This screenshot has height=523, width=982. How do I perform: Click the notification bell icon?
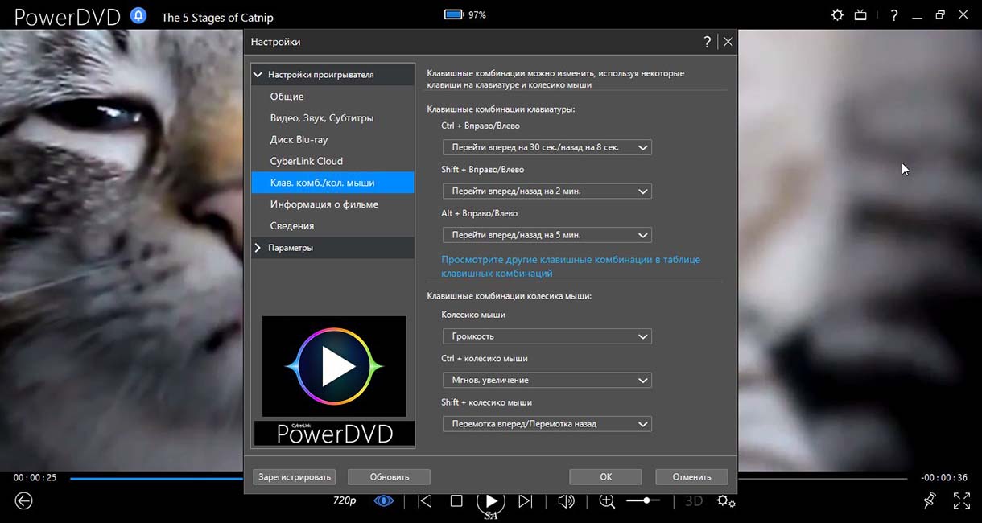[138, 15]
